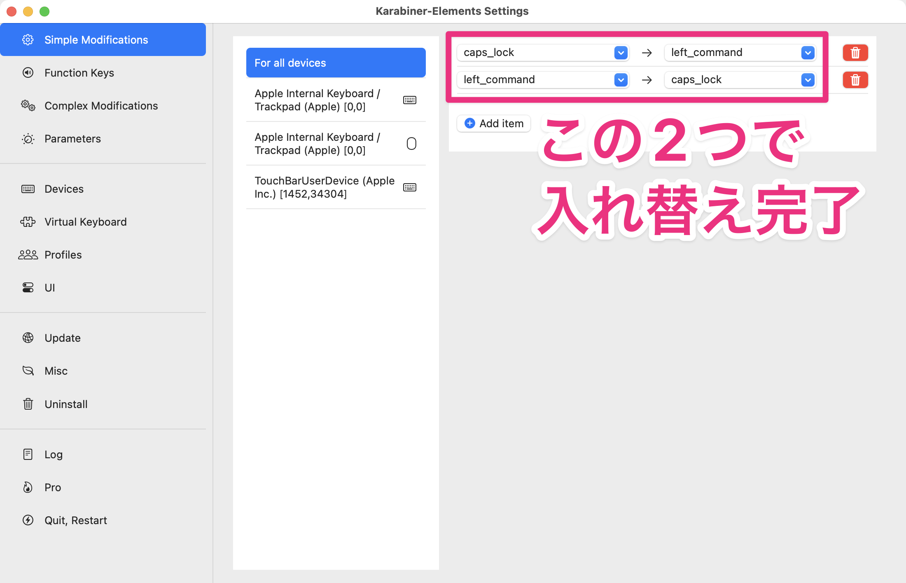Image resolution: width=906 pixels, height=583 pixels.
Task: Click the Add item button
Action: (x=494, y=124)
